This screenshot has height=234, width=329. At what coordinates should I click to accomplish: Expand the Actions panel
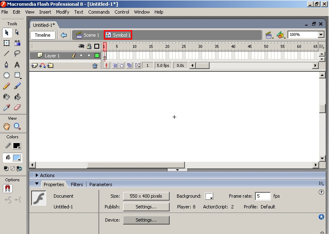click(37, 175)
